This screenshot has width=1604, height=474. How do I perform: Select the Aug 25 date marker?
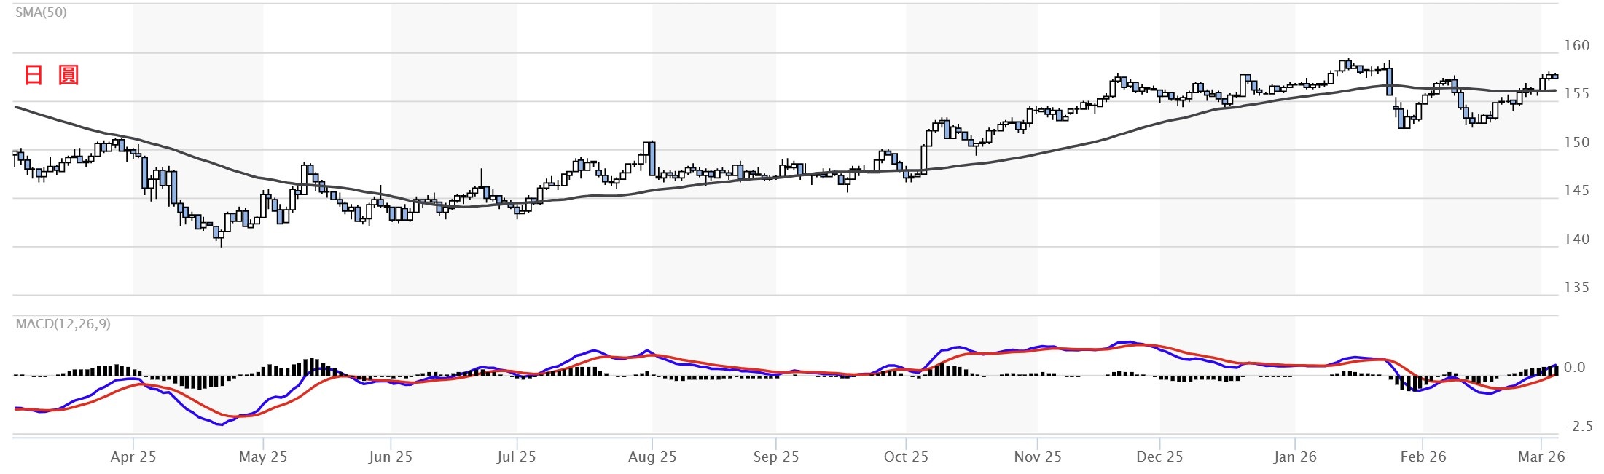(x=652, y=457)
